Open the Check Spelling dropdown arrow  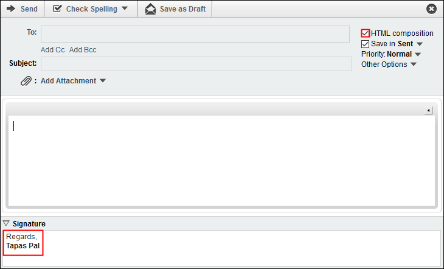(125, 9)
